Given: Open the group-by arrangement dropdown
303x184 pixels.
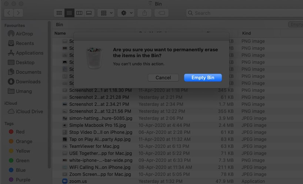Looking at the screenshot, I should click(x=106, y=13).
